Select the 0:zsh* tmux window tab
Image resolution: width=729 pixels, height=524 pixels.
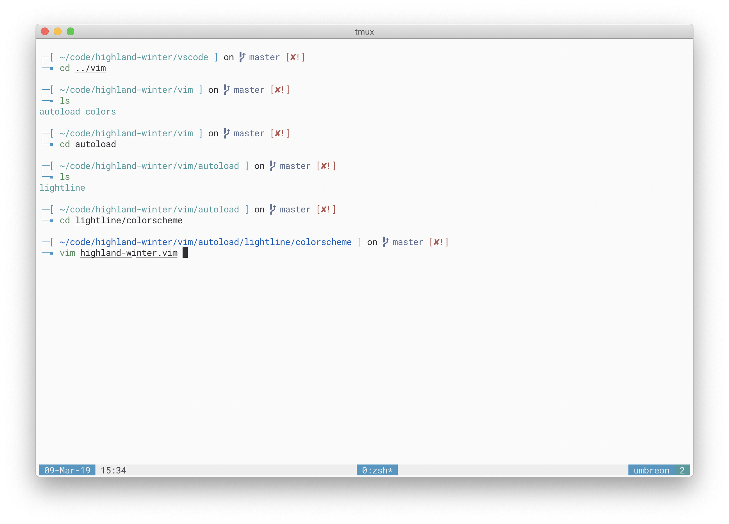(377, 470)
